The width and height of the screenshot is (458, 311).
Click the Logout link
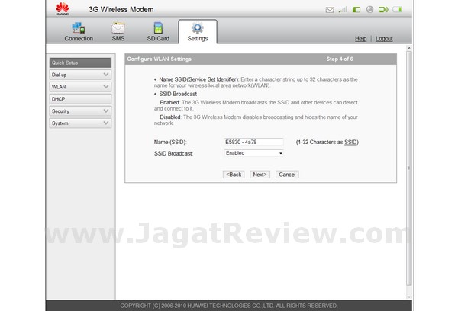[384, 39]
